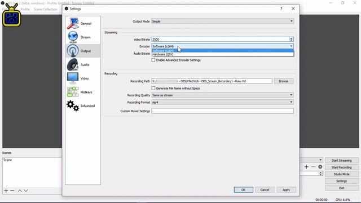Click Start Streaming in main window
The image size is (361, 203).
click(341, 160)
